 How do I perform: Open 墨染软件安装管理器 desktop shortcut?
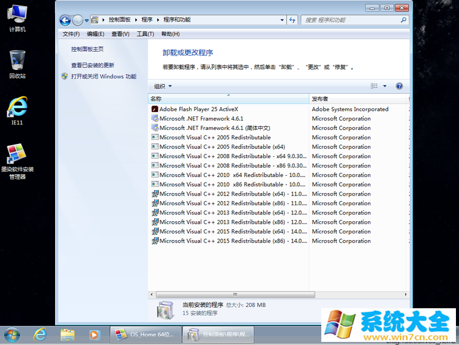coord(17,161)
